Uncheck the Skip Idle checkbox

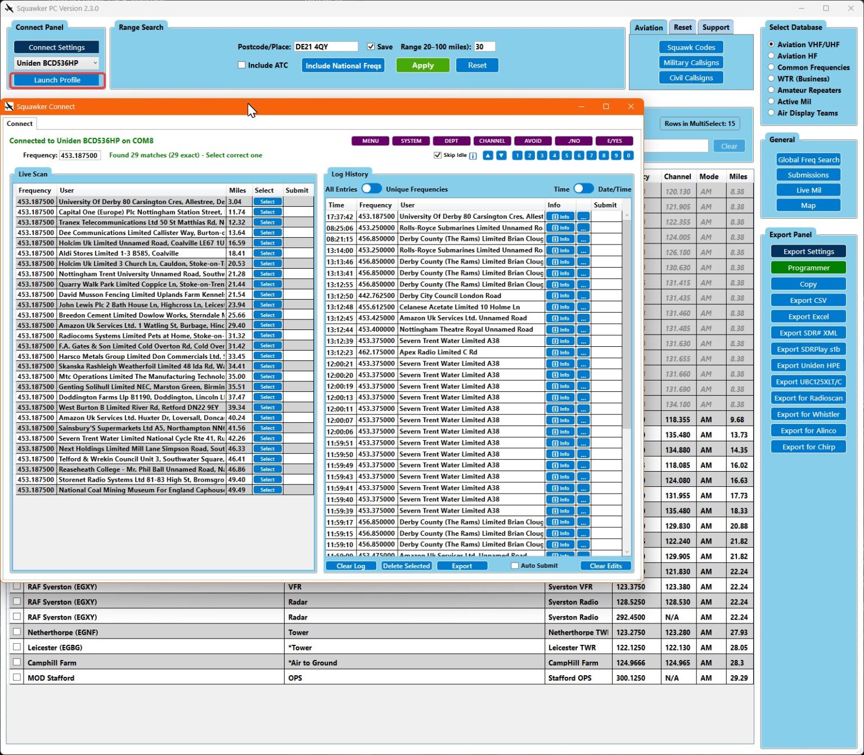point(438,155)
